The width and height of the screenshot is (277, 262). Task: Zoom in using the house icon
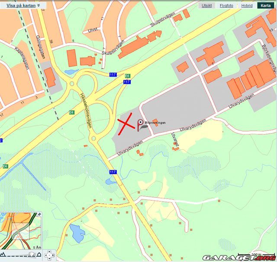[39, 255]
